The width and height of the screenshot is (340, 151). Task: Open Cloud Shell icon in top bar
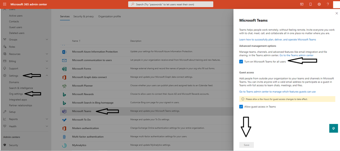pyautogui.click(x=302, y=4)
